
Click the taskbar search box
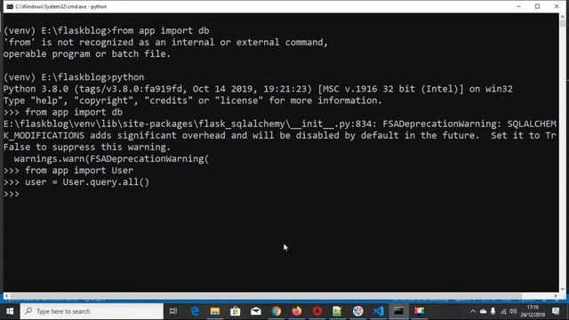pyautogui.click(x=92, y=311)
